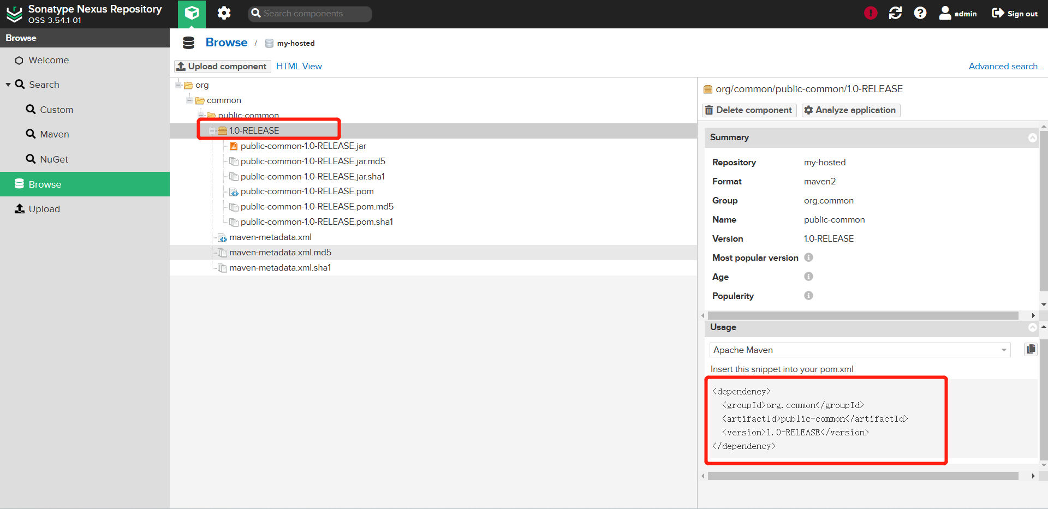The height and width of the screenshot is (509, 1048).
Task: Select public-common-1.0-RELEASE.jar.sha1
Action: [x=313, y=177]
